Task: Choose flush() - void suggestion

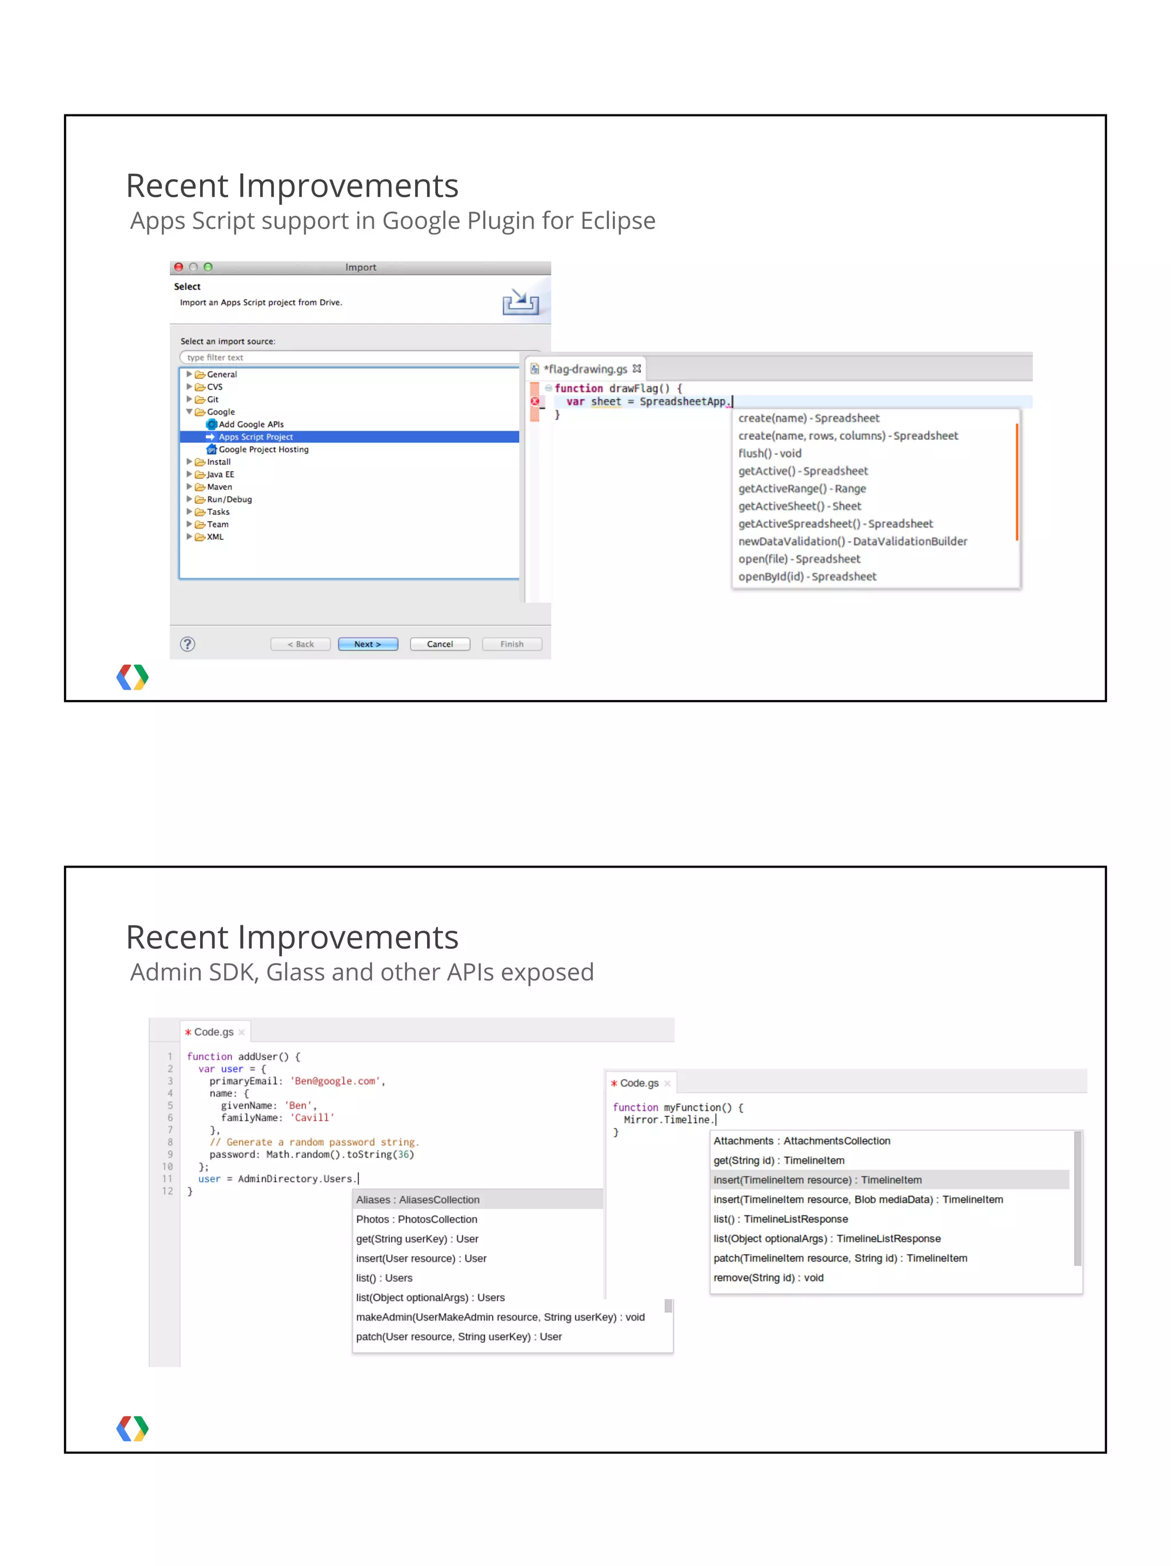Action: click(770, 453)
